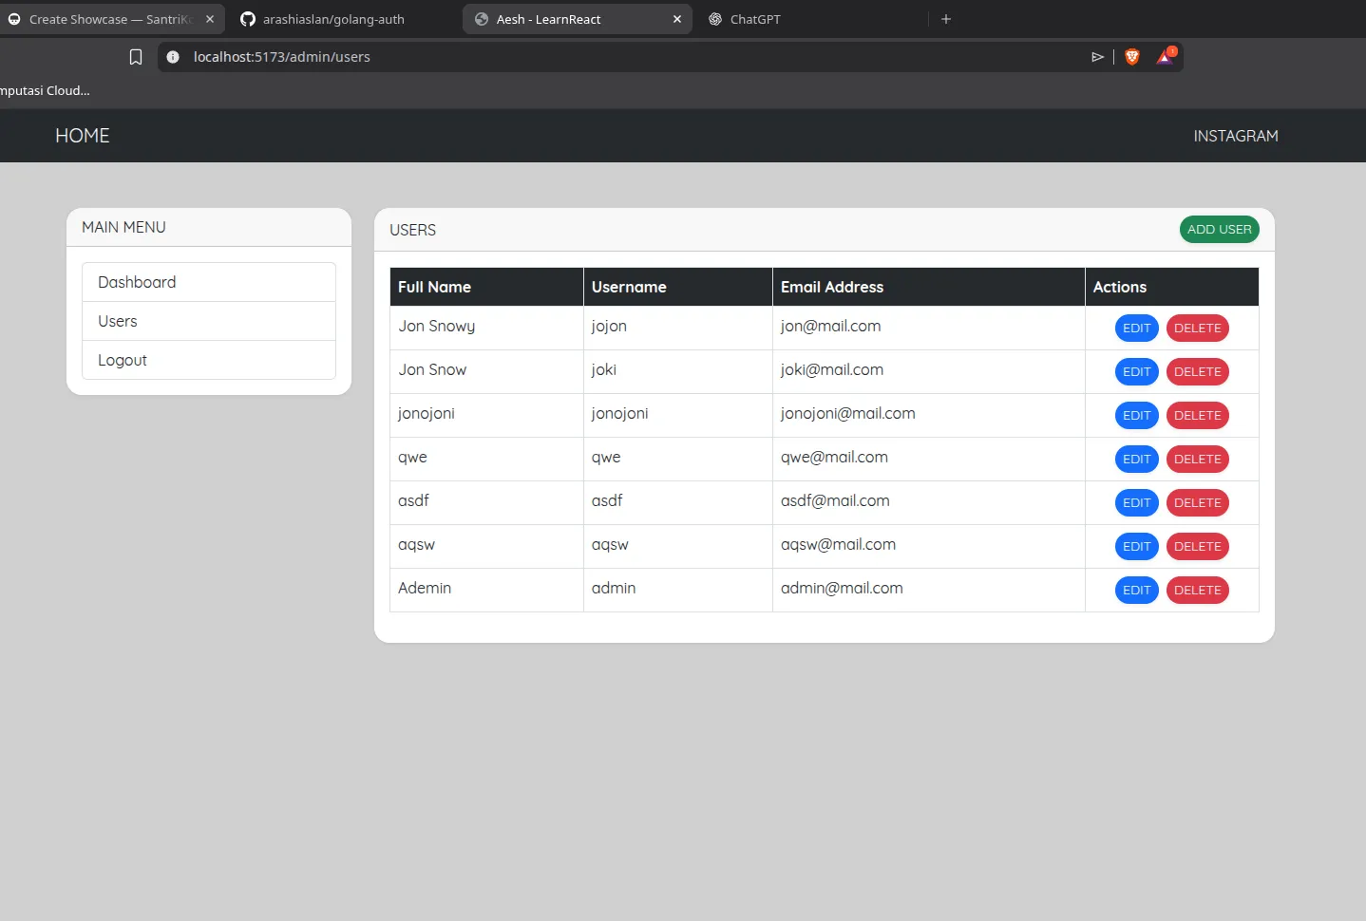Close the Create Showcase tab
1366x921 pixels.
(x=210, y=19)
